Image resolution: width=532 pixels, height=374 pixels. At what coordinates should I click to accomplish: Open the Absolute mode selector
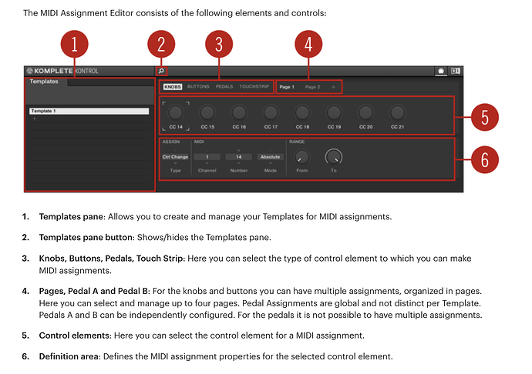pyautogui.click(x=270, y=157)
